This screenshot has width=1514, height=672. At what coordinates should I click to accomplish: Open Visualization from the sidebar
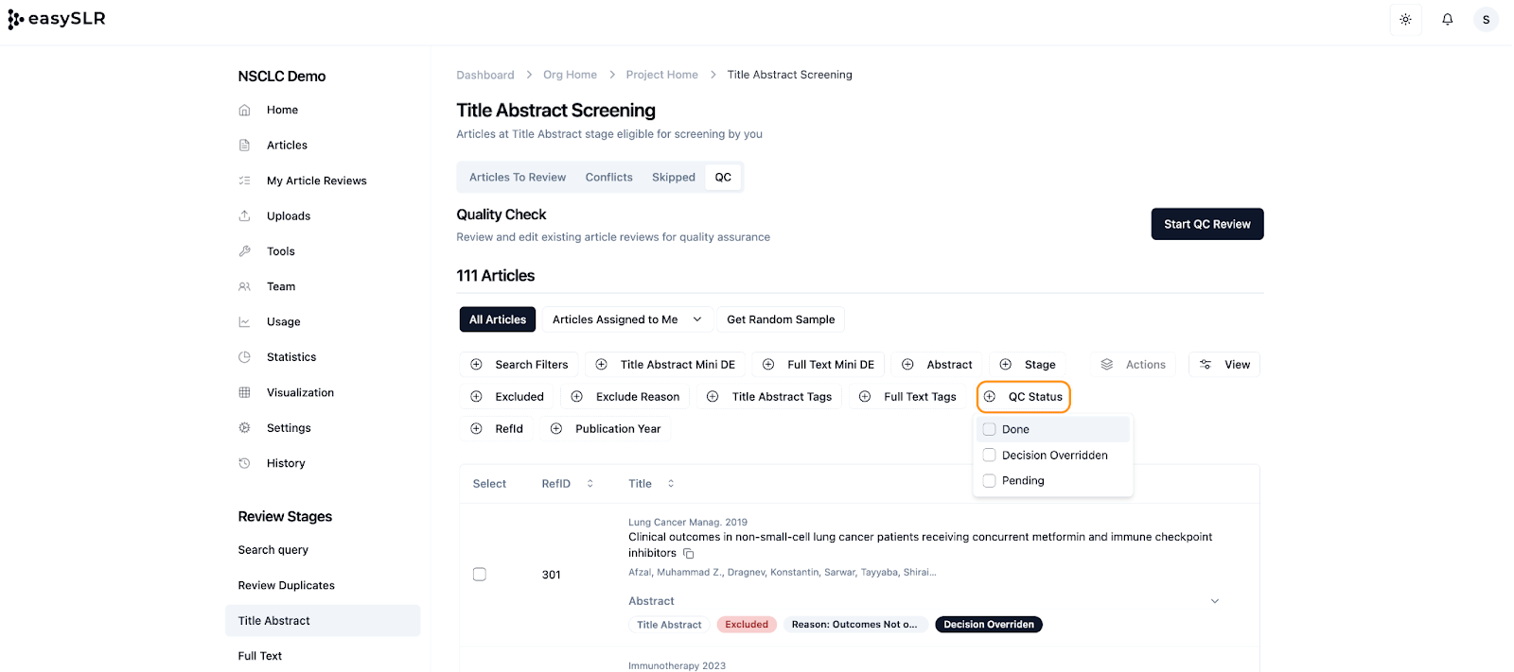pyautogui.click(x=300, y=392)
